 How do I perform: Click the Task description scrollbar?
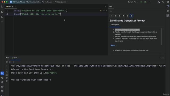162,37
